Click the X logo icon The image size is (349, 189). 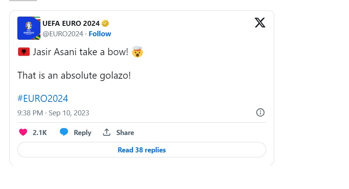pyautogui.click(x=260, y=22)
